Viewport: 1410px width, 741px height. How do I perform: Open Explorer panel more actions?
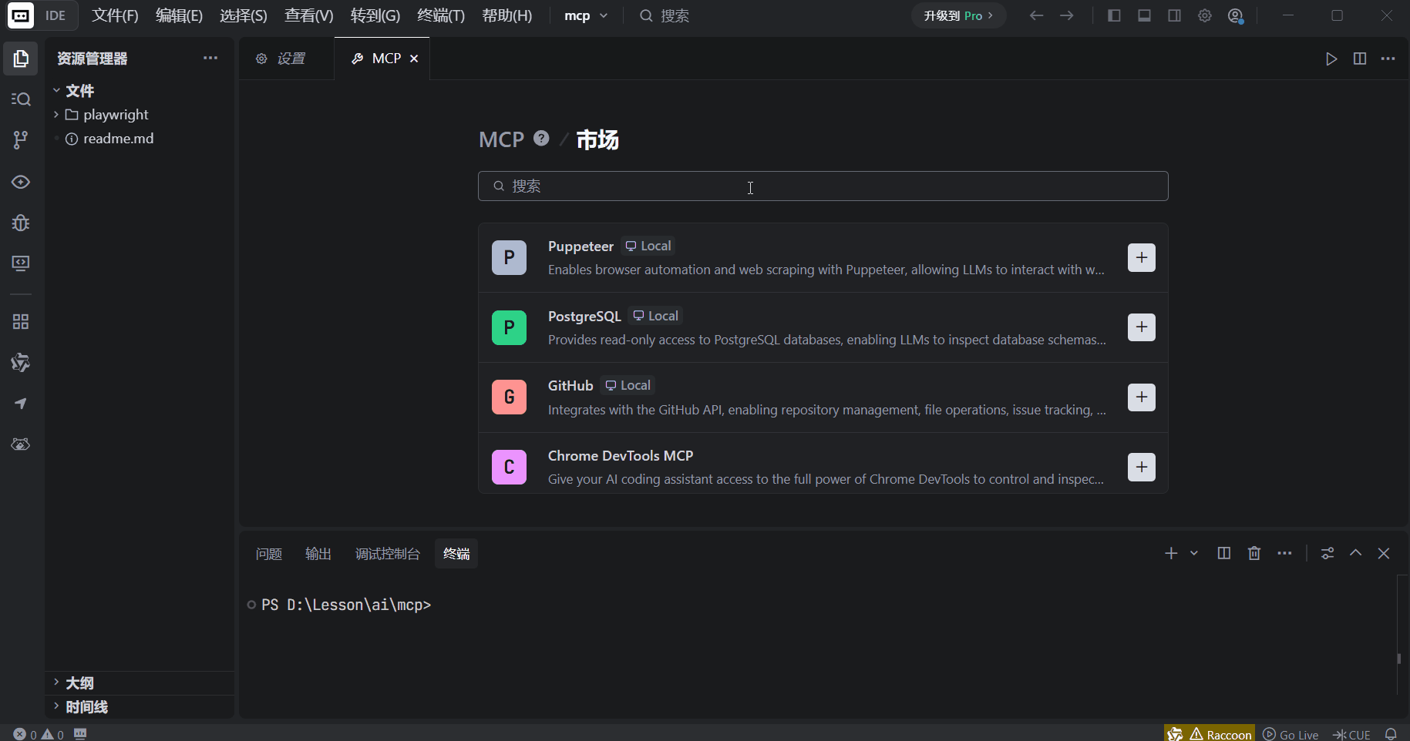(x=210, y=59)
